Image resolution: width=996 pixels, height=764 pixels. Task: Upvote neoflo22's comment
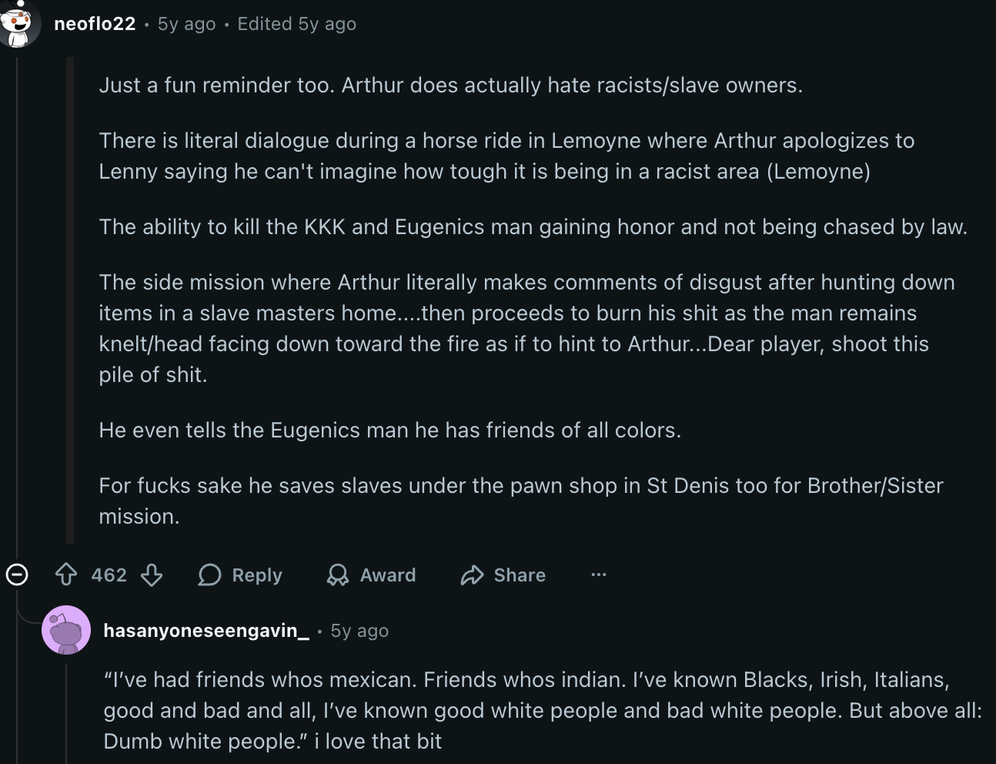pos(67,575)
